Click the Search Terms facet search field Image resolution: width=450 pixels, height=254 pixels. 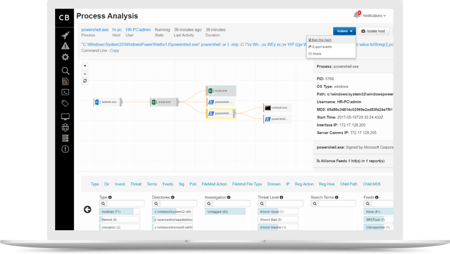(337, 204)
